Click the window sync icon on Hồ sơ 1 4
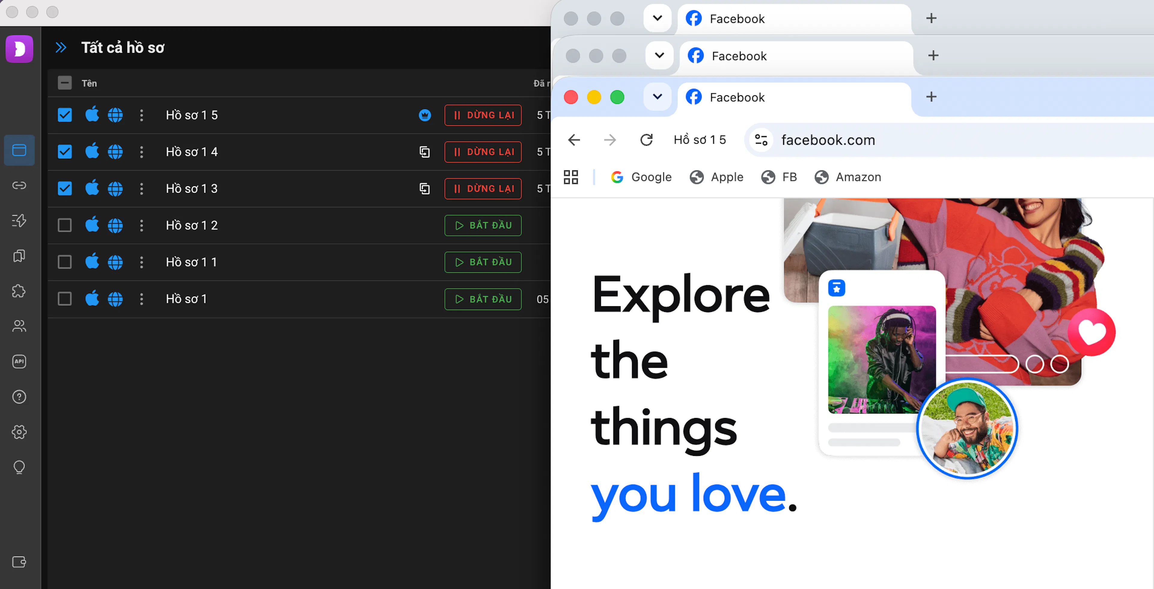Viewport: 1154px width, 589px height. point(425,152)
